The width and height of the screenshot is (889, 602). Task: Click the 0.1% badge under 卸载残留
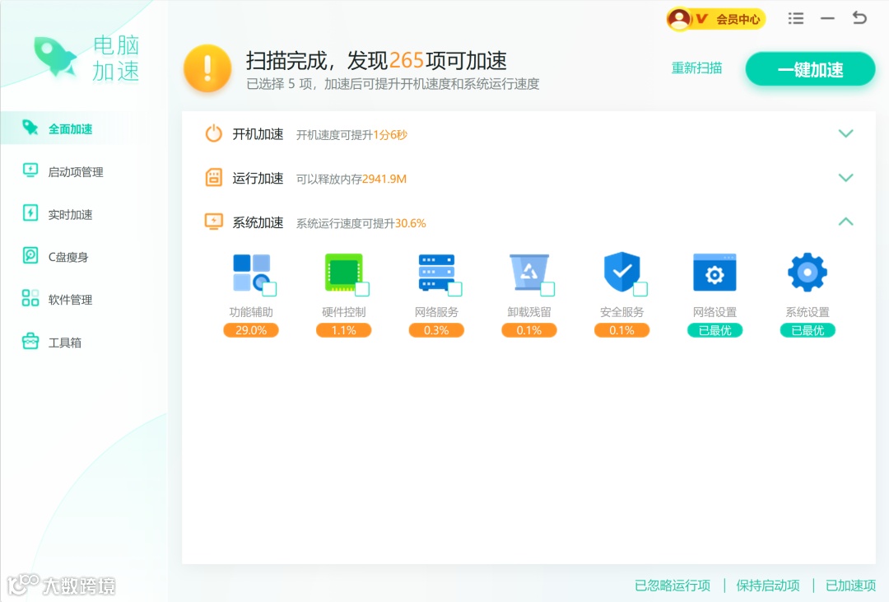[x=529, y=330]
